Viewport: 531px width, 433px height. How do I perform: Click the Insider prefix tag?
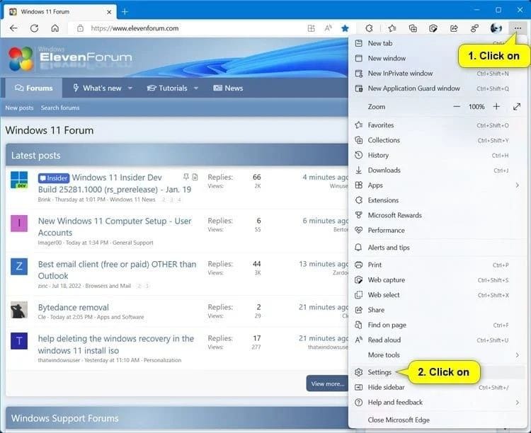tap(54, 178)
